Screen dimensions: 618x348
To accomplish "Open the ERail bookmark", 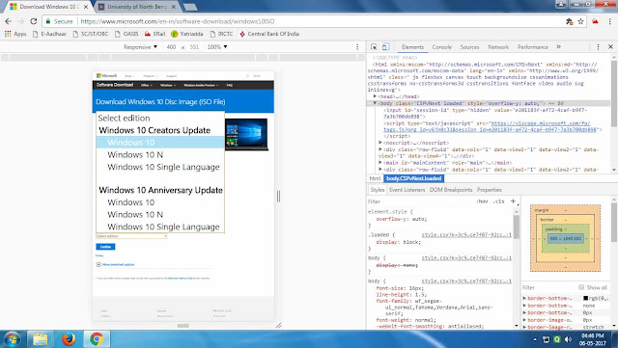I will click(154, 34).
